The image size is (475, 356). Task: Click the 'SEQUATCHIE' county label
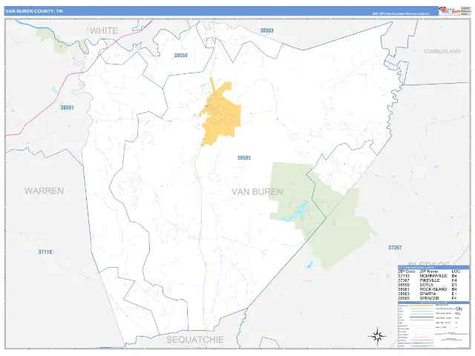[x=195, y=340]
